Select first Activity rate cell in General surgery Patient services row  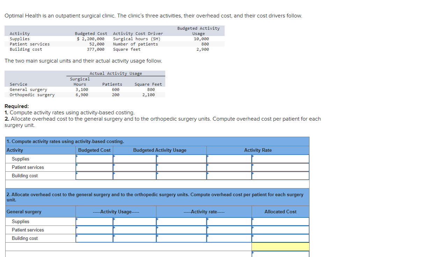(x=181, y=230)
